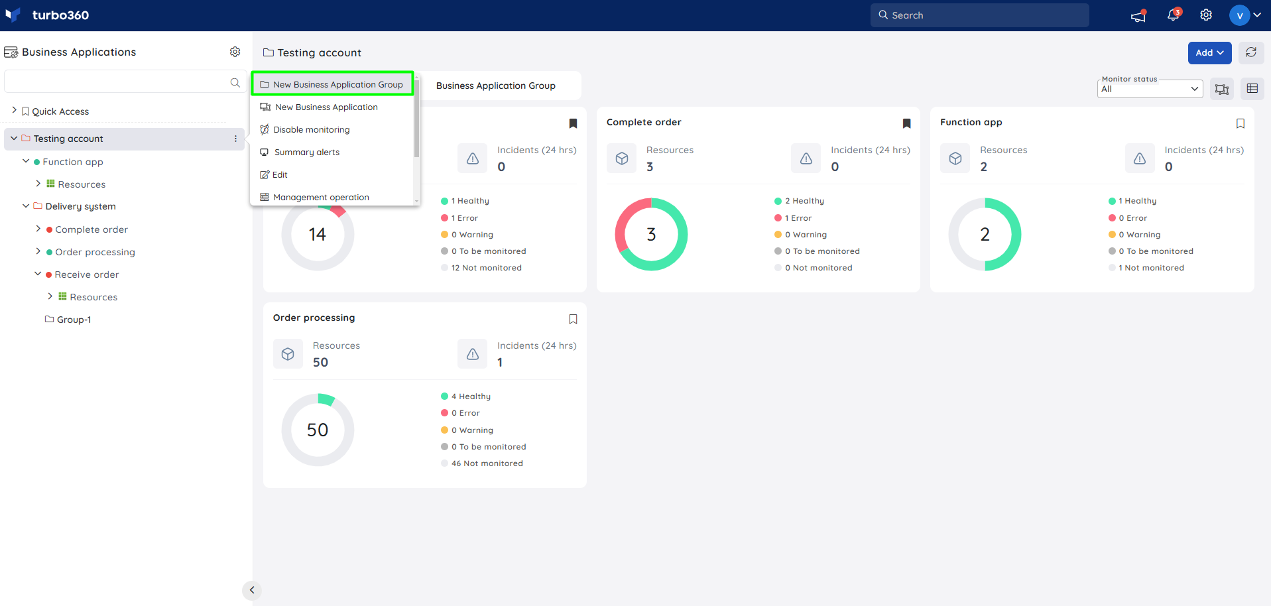Open the notifications bell
Screen dimensions: 1271x606
[x=1173, y=15]
